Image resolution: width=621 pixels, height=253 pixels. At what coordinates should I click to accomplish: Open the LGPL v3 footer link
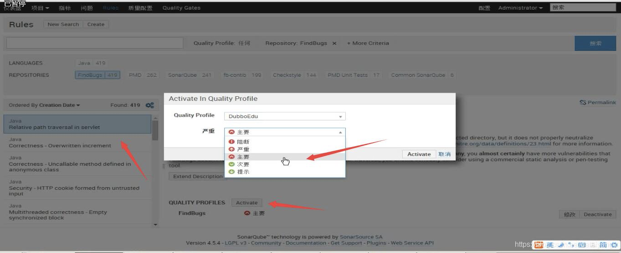(x=236, y=243)
